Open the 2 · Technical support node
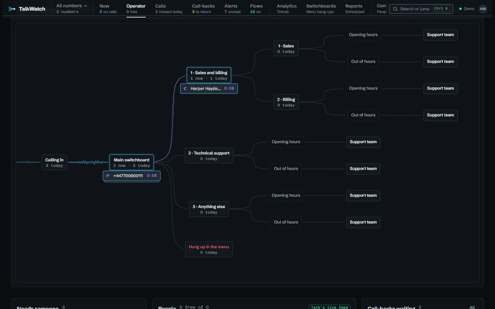 click(x=209, y=156)
